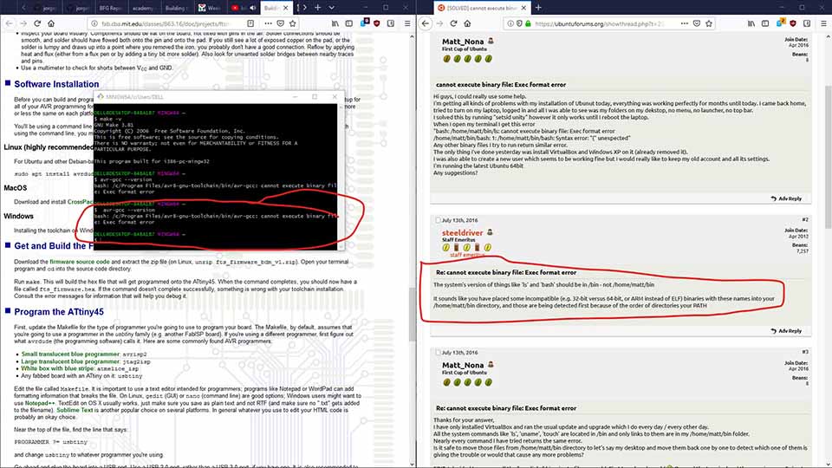Image resolution: width=832 pixels, height=468 pixels.
Task: Save ubuntuforums thread to Pocket
Action: pos(697,23)
